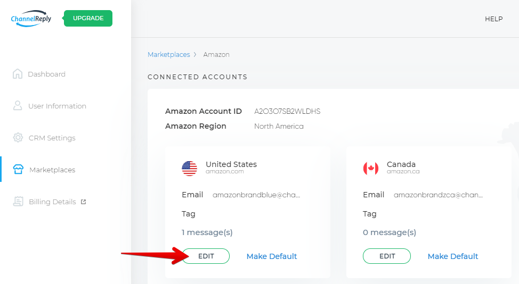Open the 0 message(s) link for Canada
This screenshot has height=284, width=519.
389,232
